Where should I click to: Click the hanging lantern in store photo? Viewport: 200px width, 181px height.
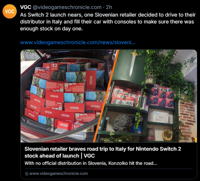(x=150, y=79)
